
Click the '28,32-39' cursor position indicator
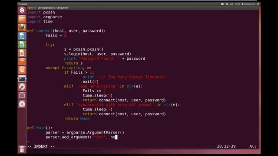click(x=226, y=146)
